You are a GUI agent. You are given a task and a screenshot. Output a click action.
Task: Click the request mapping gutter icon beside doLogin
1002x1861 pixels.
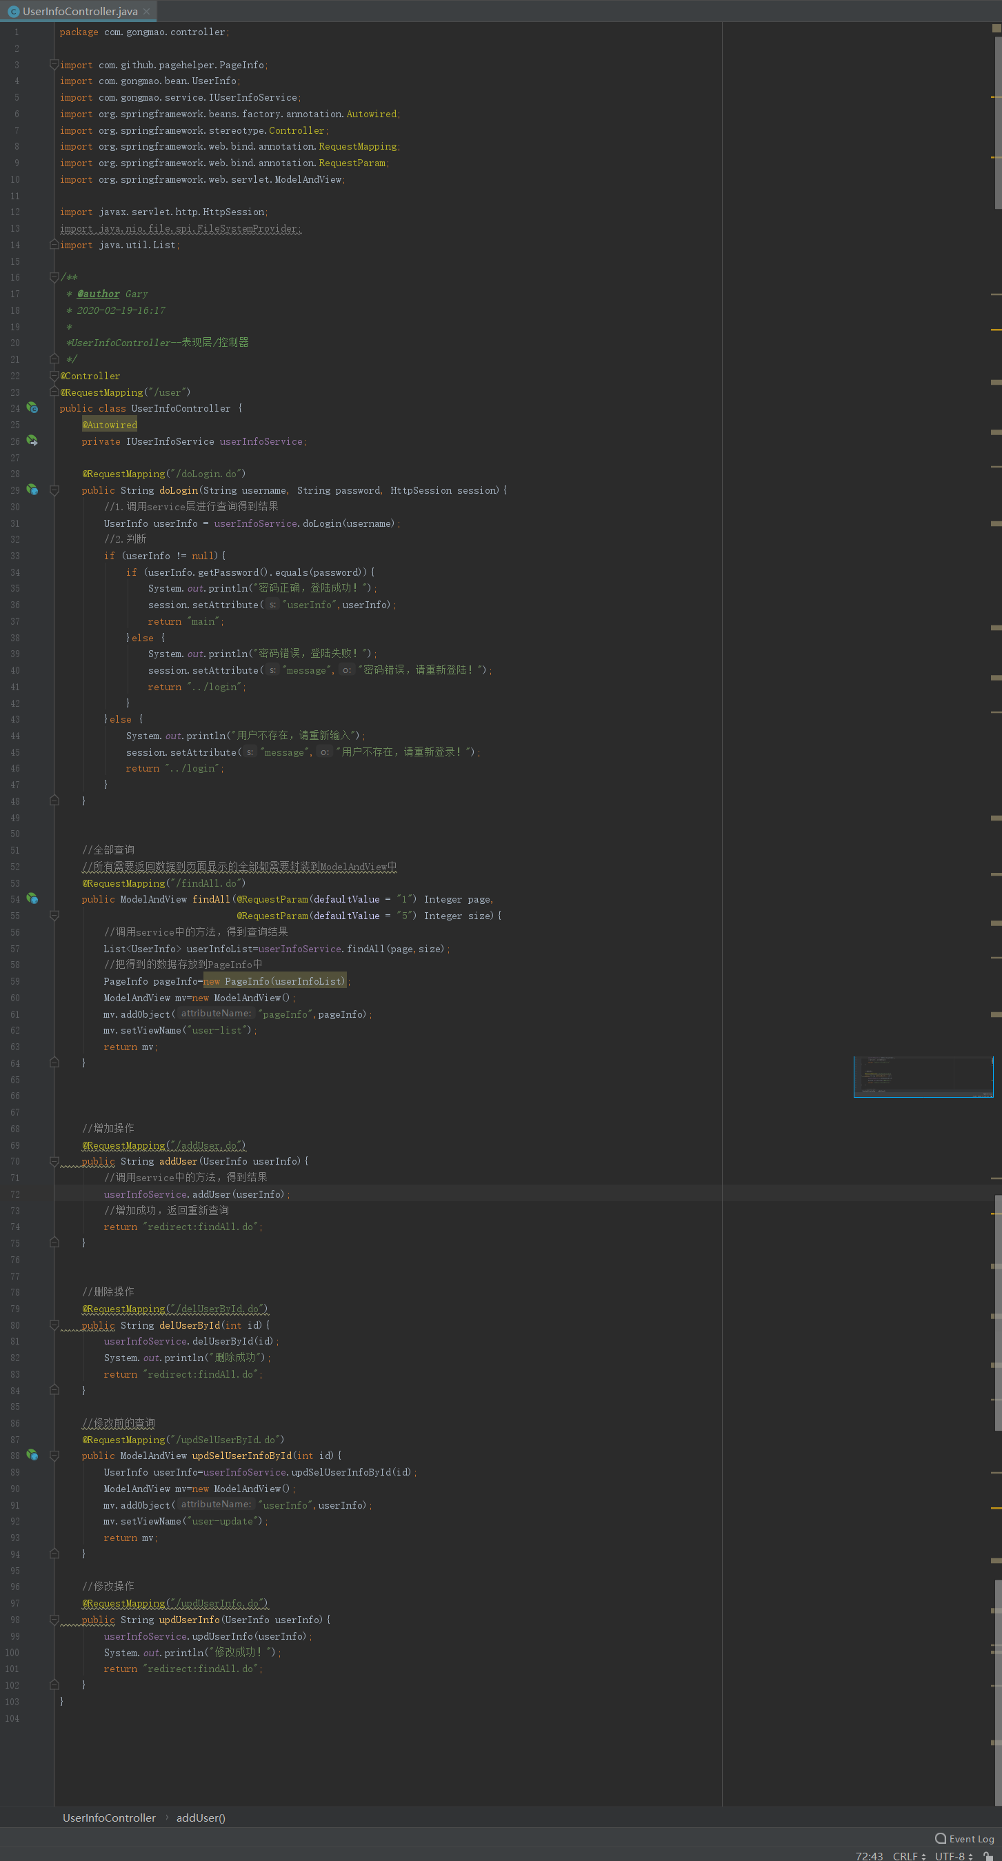(32, 490)
